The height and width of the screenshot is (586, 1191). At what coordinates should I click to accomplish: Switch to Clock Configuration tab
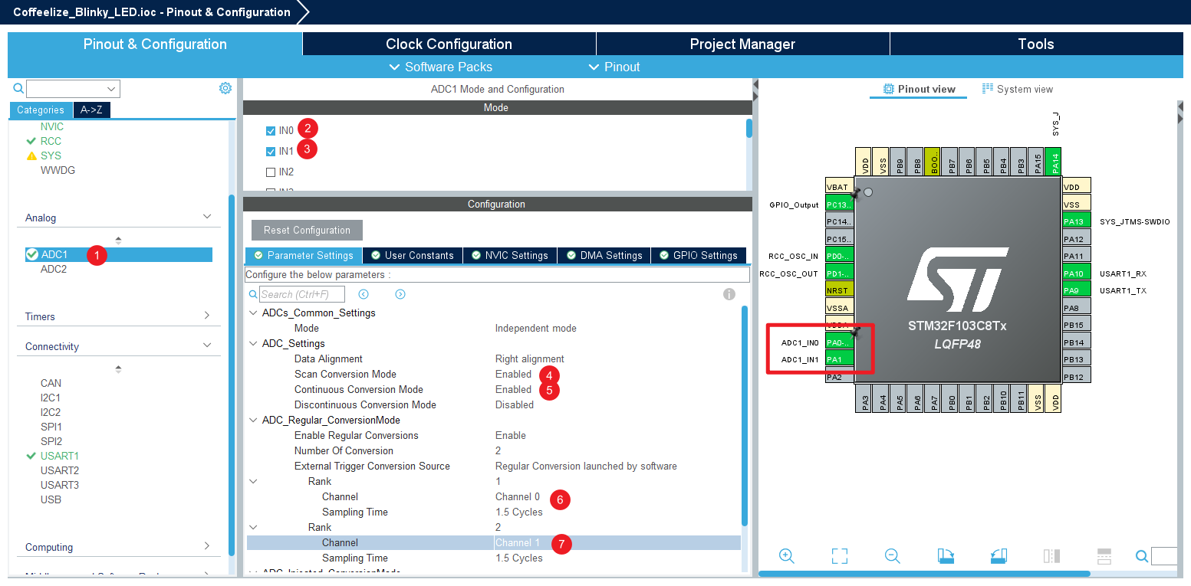[x=449, y=44]
